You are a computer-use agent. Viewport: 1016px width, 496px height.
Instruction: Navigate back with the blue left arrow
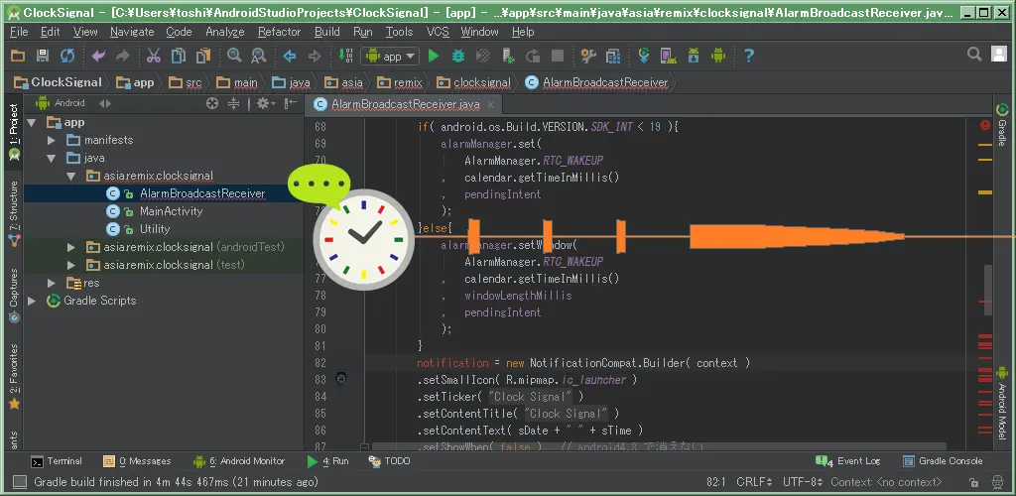tap(290, 57)
